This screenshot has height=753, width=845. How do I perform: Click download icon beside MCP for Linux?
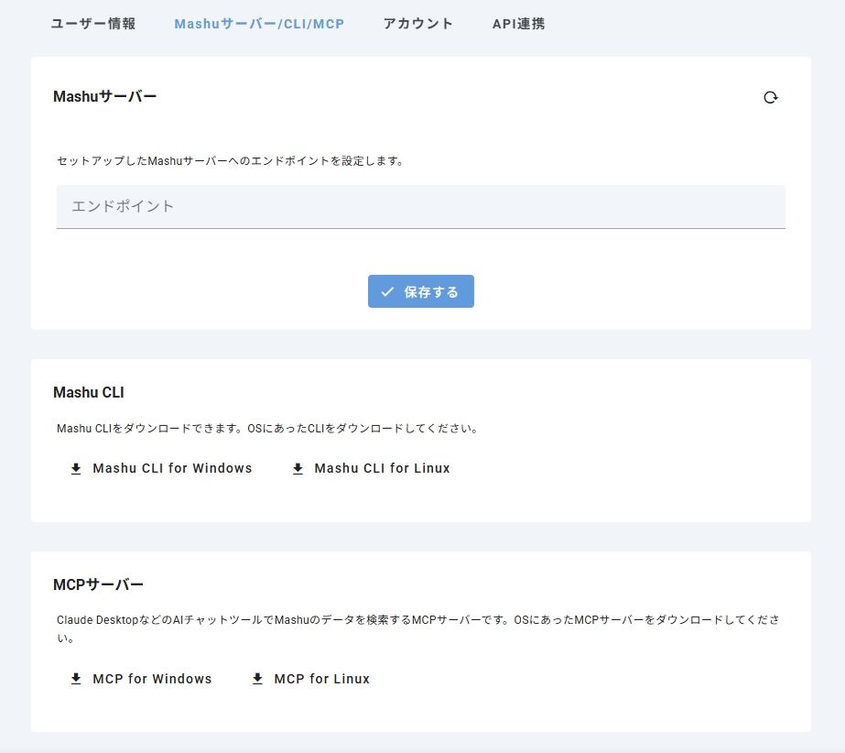pos(257,680)
